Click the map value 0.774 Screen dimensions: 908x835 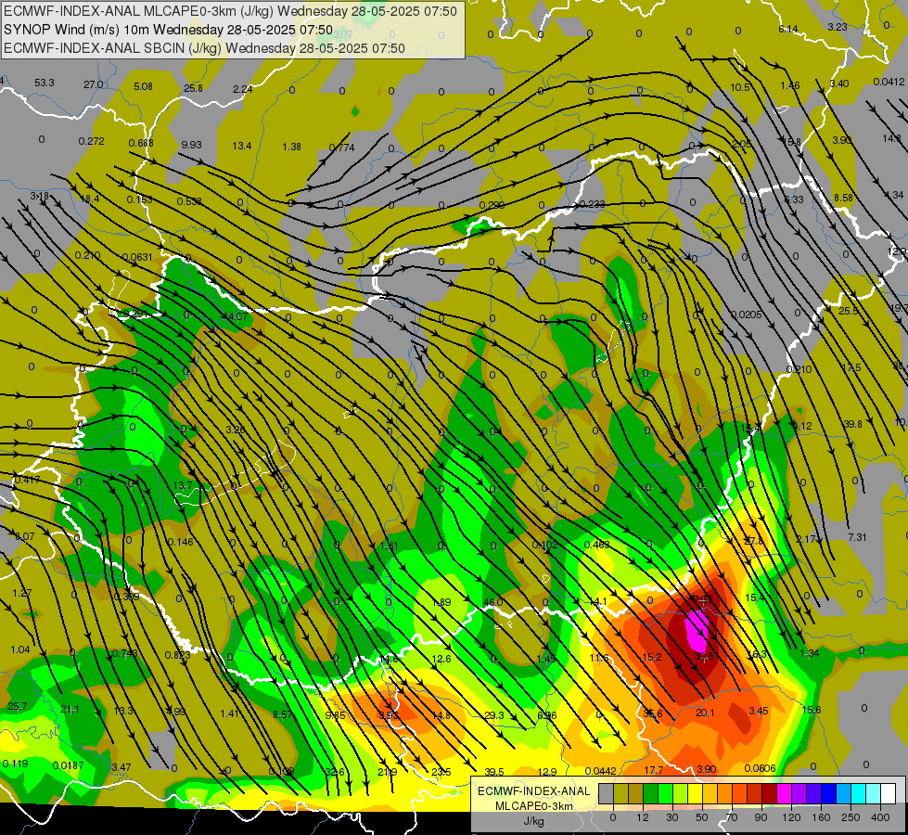pos(341,148)
